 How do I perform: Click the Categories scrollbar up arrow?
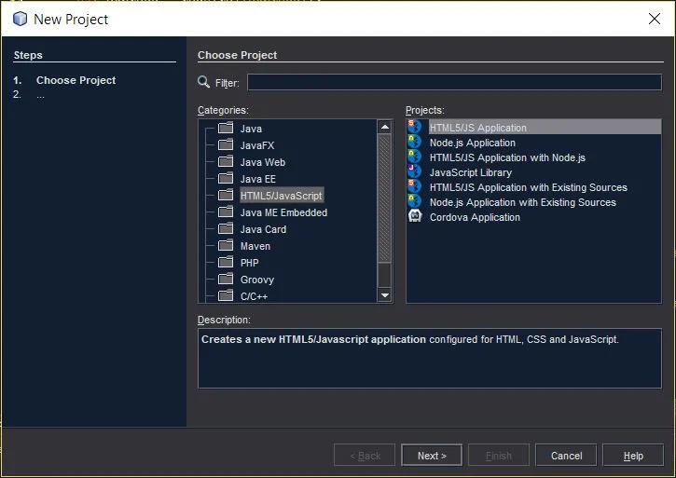[x=384, y=127]
